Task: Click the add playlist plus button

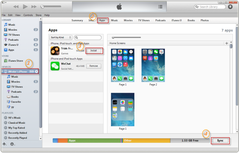Action: point(4,144)
